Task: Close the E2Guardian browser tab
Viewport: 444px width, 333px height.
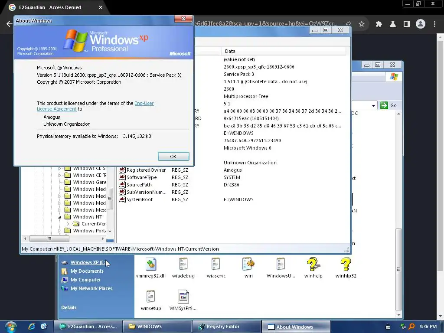Action: tap(101, 7)
